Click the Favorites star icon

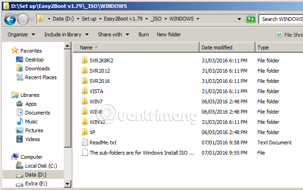click(15, 50)
